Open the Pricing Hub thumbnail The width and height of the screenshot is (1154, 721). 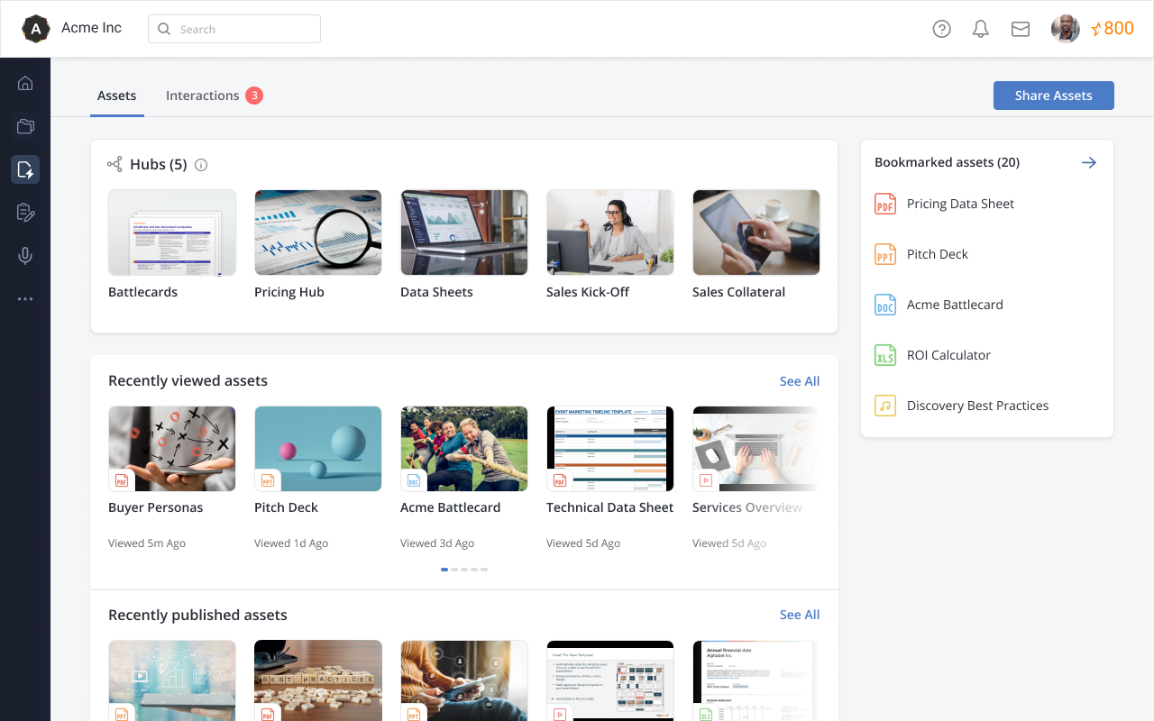pyautogui.click(x=317, y=232)
